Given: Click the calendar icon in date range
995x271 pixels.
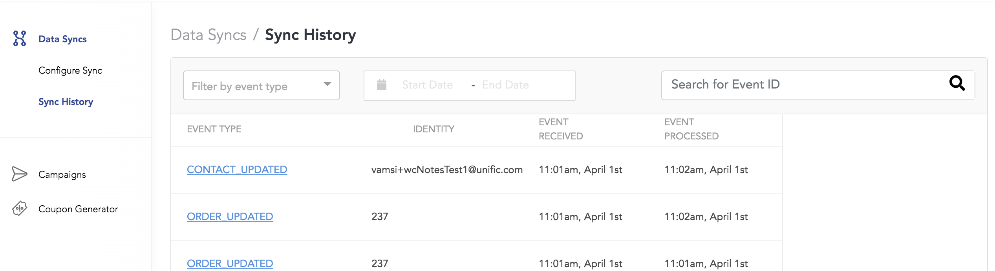Looking at the screenshot, I should pyautogui.click(x=382, y=85).
